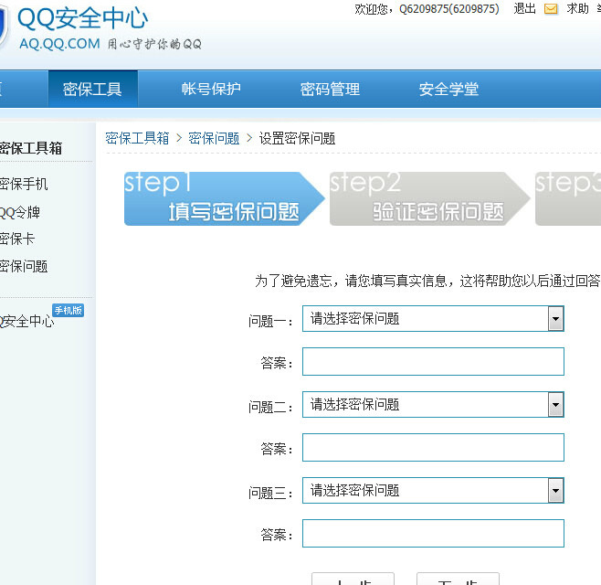Screen dimensions: 601x585
Task: Click the step1 填写密保问题 indicator
Action: [x=224, y=198]
